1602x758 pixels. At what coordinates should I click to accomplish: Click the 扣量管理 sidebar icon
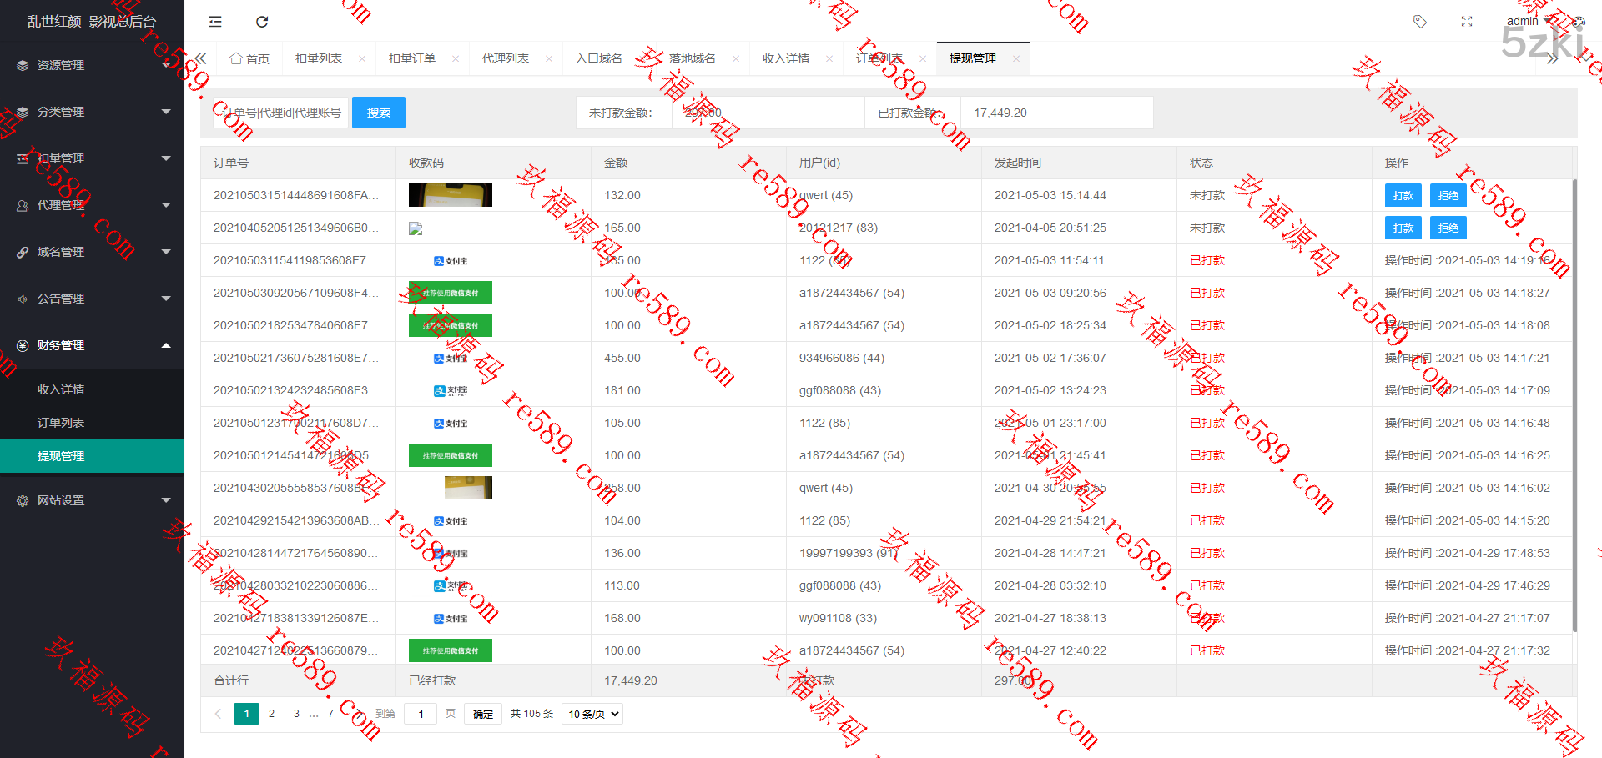(x=23, y=158)
